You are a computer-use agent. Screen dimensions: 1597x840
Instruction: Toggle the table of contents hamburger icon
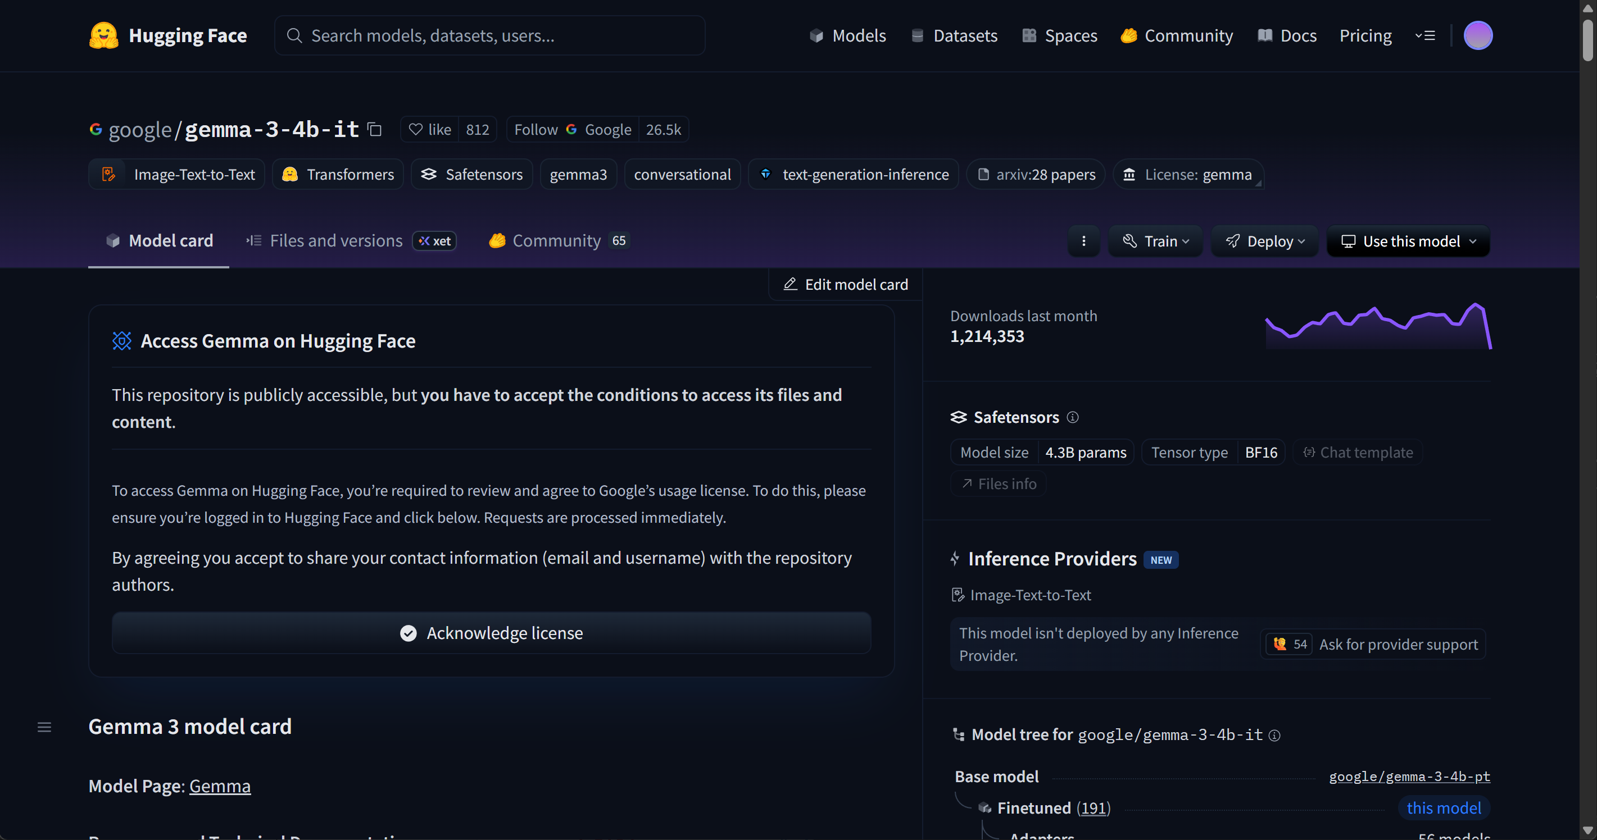44,727
